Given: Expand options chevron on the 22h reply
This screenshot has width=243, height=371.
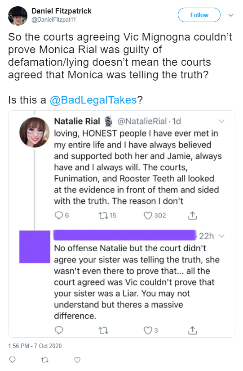Looking at the screenshot, I should pyautogui.click(x=221, y=236).
